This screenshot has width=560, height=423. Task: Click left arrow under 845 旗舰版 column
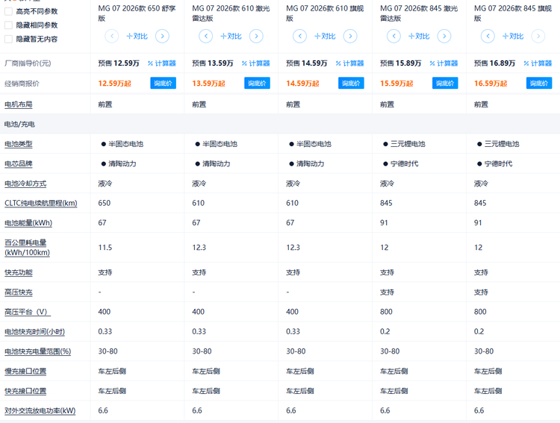488,36
